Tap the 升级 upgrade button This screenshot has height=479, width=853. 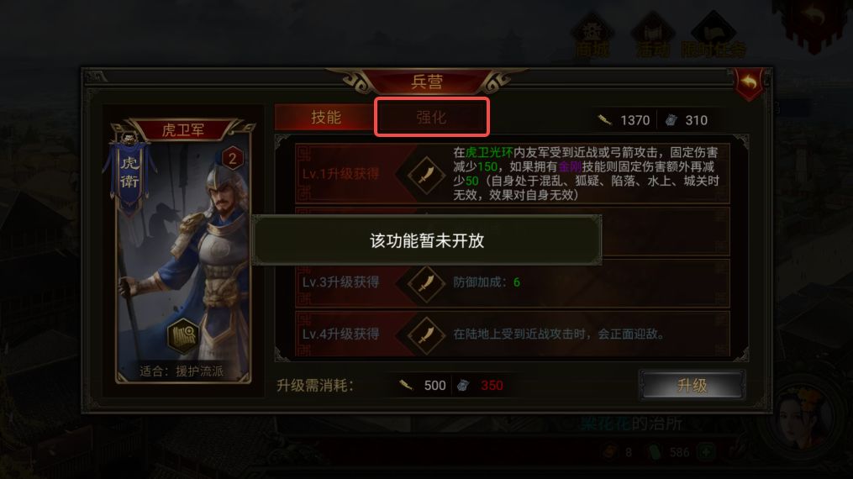[692, 386]
